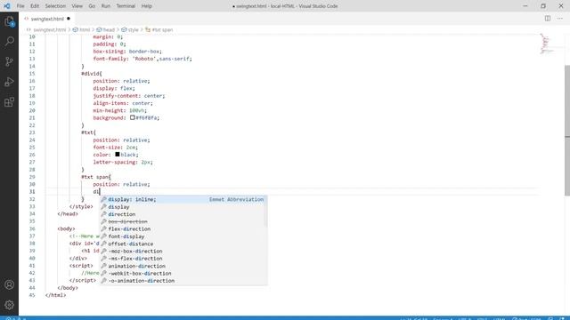570x320 pixels.
Task: Select the 'offset-distance' suggestion
Action: tap(183, 244)
